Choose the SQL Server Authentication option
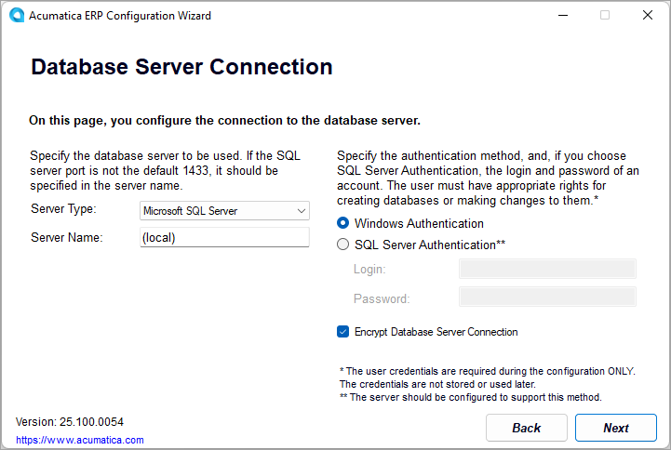This screenshot has width=671, height=450. point(343,245)
